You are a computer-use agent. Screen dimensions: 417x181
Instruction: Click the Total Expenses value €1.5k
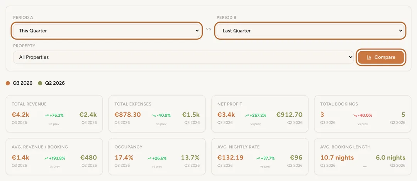pyautogui.click(x=191, y=115)
